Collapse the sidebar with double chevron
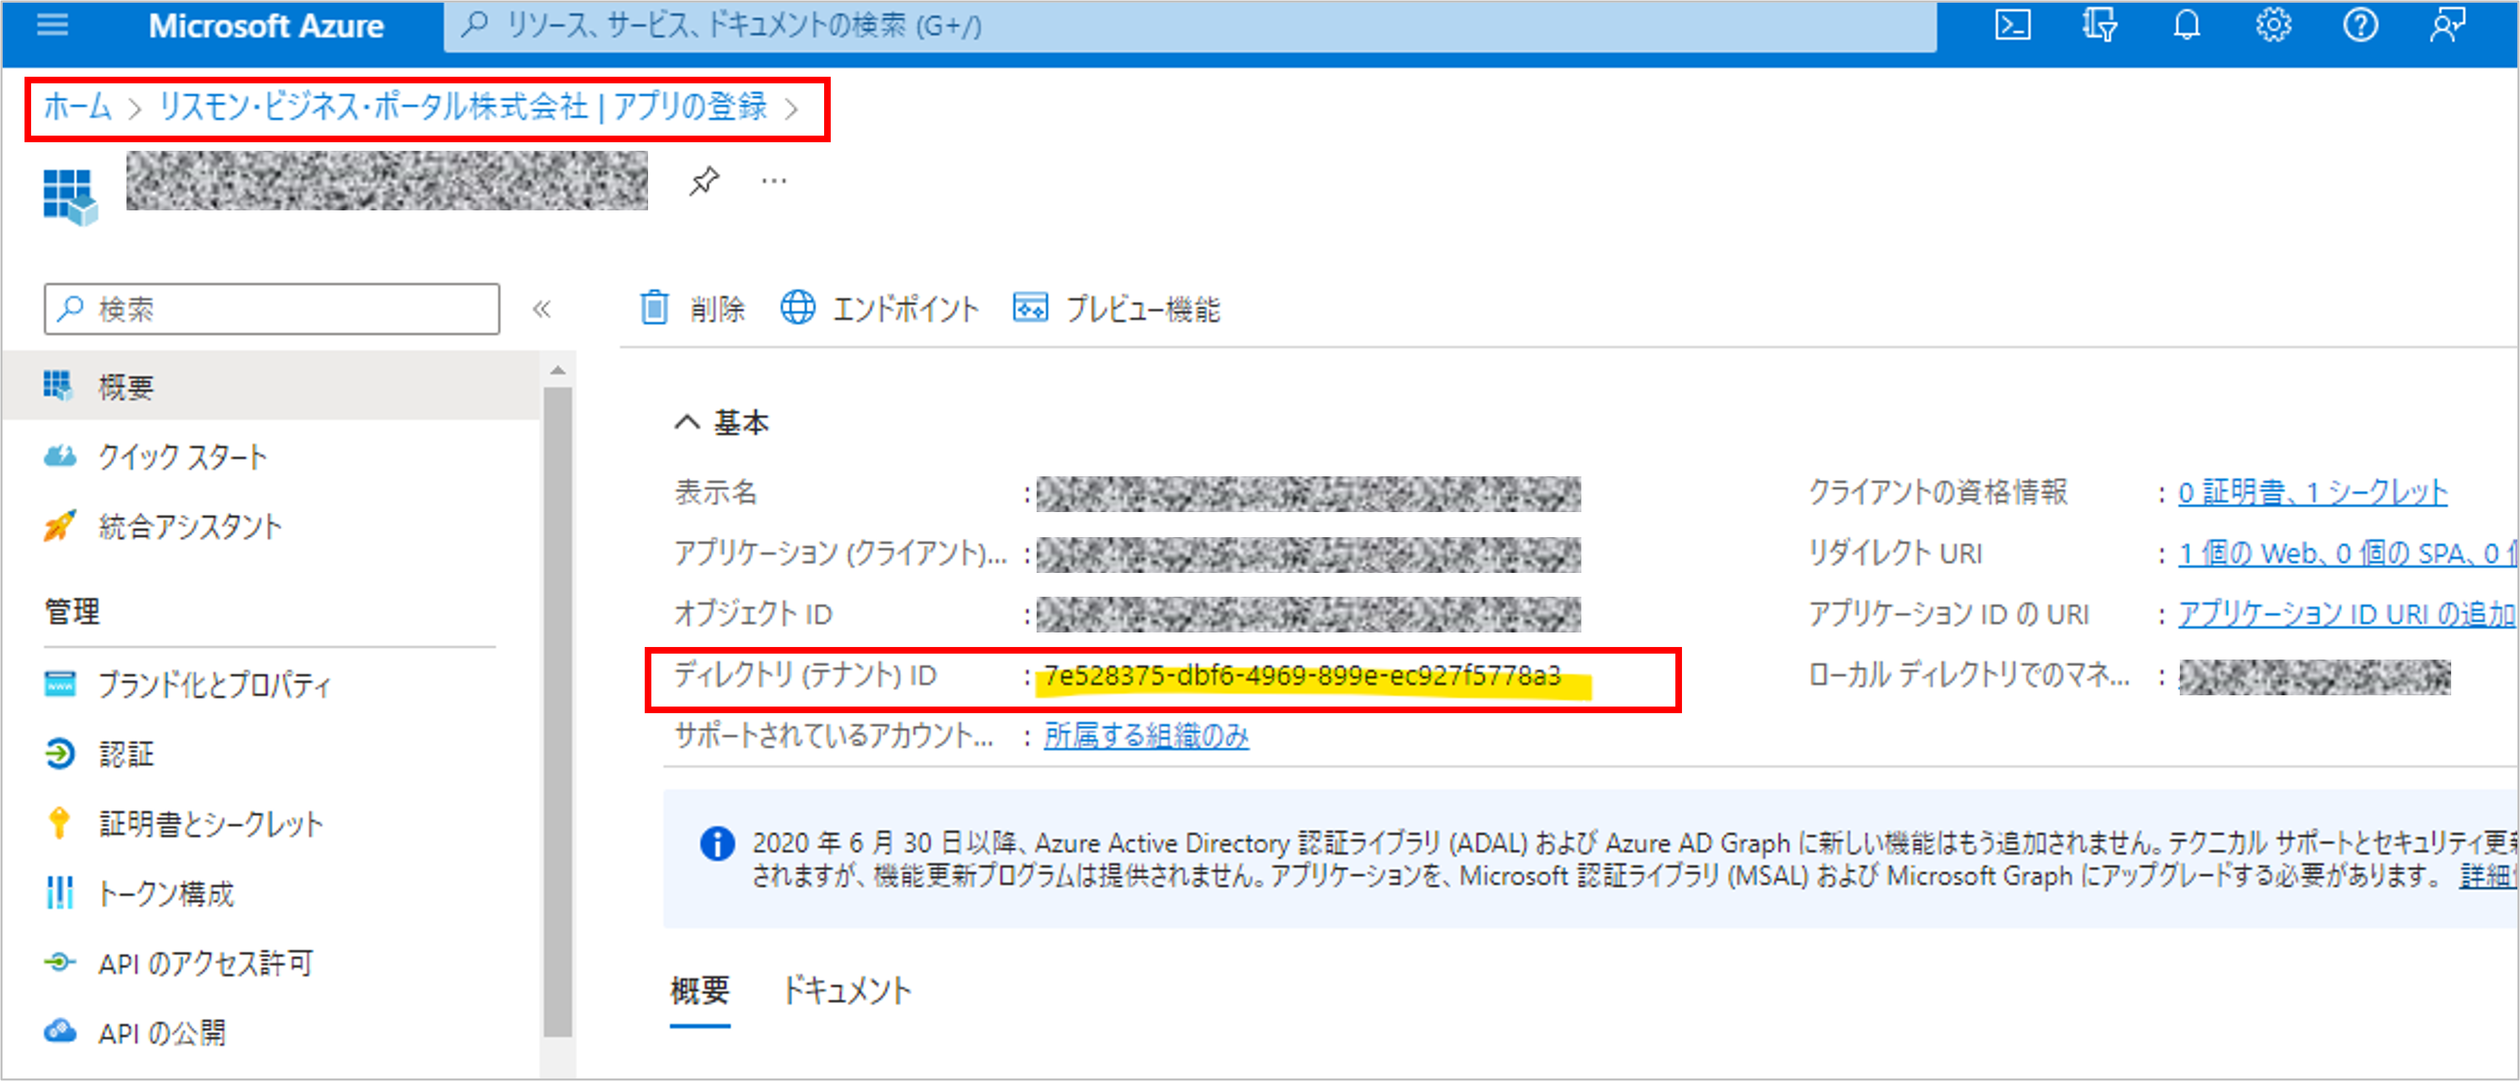 [x=541, y=310]
